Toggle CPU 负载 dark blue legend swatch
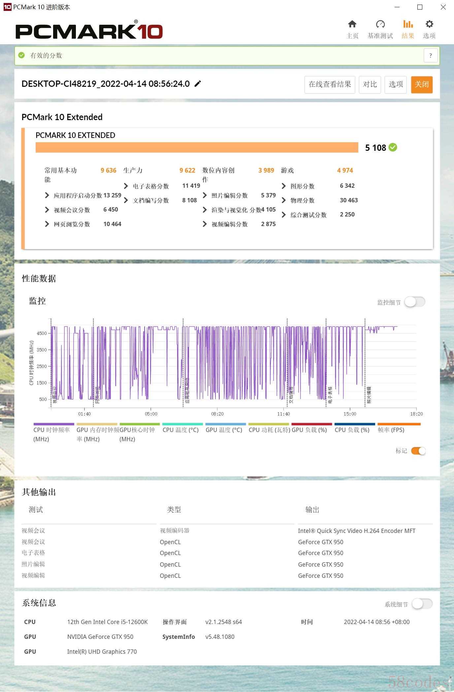454x692 pixels. click(x=355, y=424)
